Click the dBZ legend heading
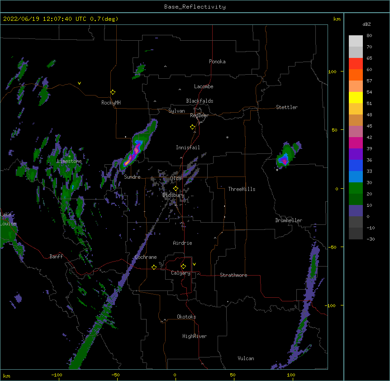The width and height of the screenshot is (390, 381). coord(366,24)
